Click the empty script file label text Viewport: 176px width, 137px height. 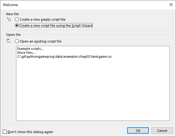(42, 19)
